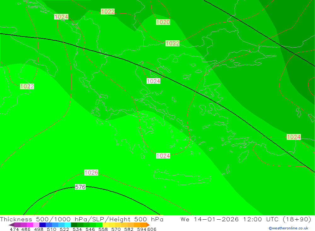Click the legend value 510

52,229
